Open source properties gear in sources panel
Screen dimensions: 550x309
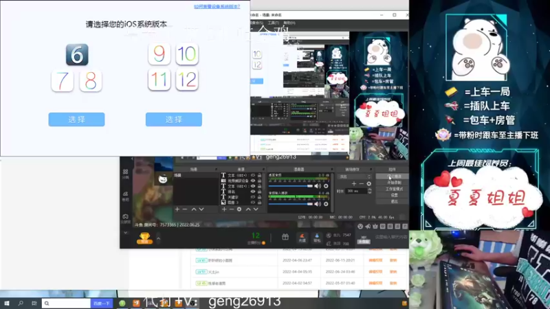coord(239,209)
